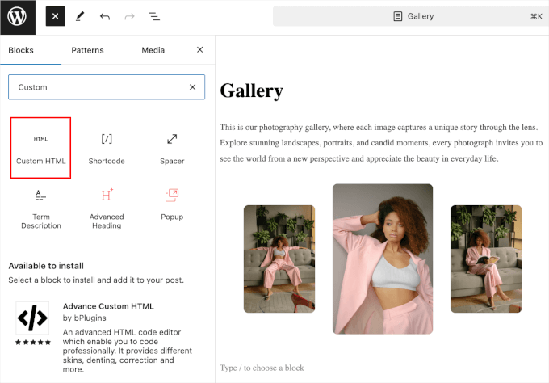Click the five-star rating under the plugin icon
The width and height of the screenshot is (549, 383).
33,342
